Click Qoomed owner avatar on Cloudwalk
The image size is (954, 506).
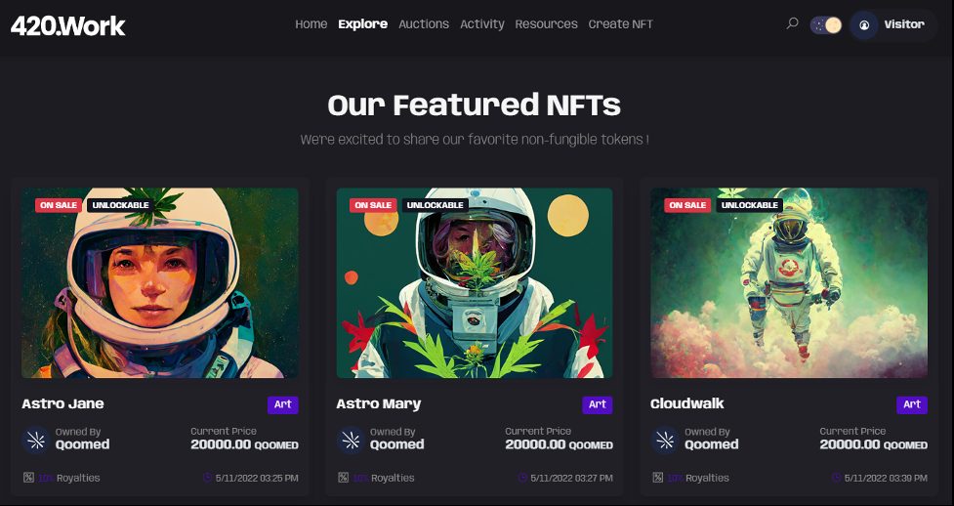click(665, 440)
